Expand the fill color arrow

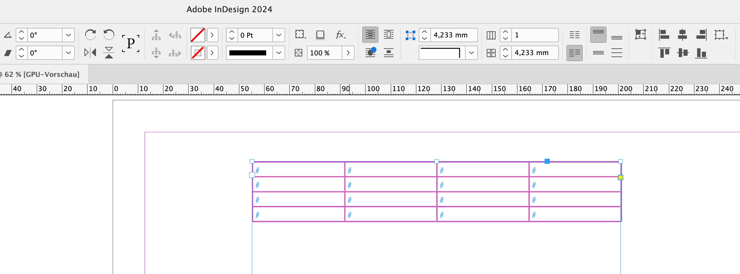[212, 35]
